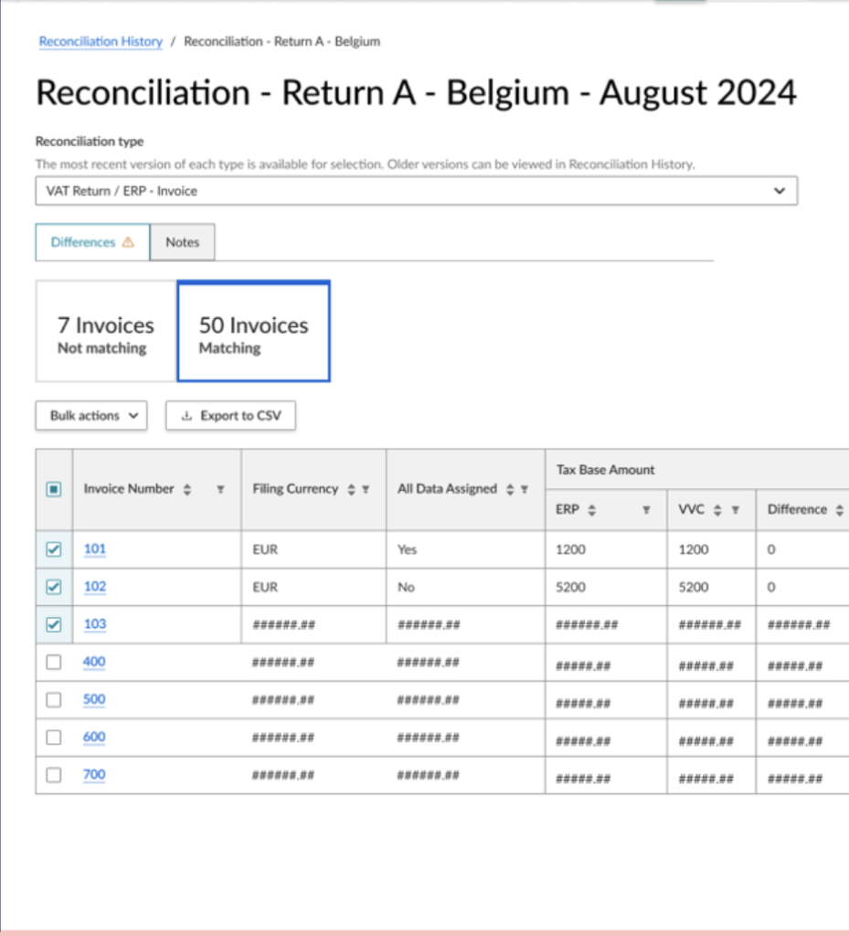Image resolution: width=849 pixels, height=936 pixels.
Task: Select the checkbox for invoice 400
Action: click(x=54, y=663)
